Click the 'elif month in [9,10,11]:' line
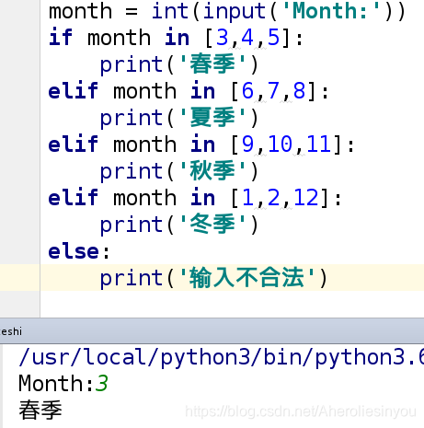The height and width of the screenshot is (428, 424). click(201, 145)
